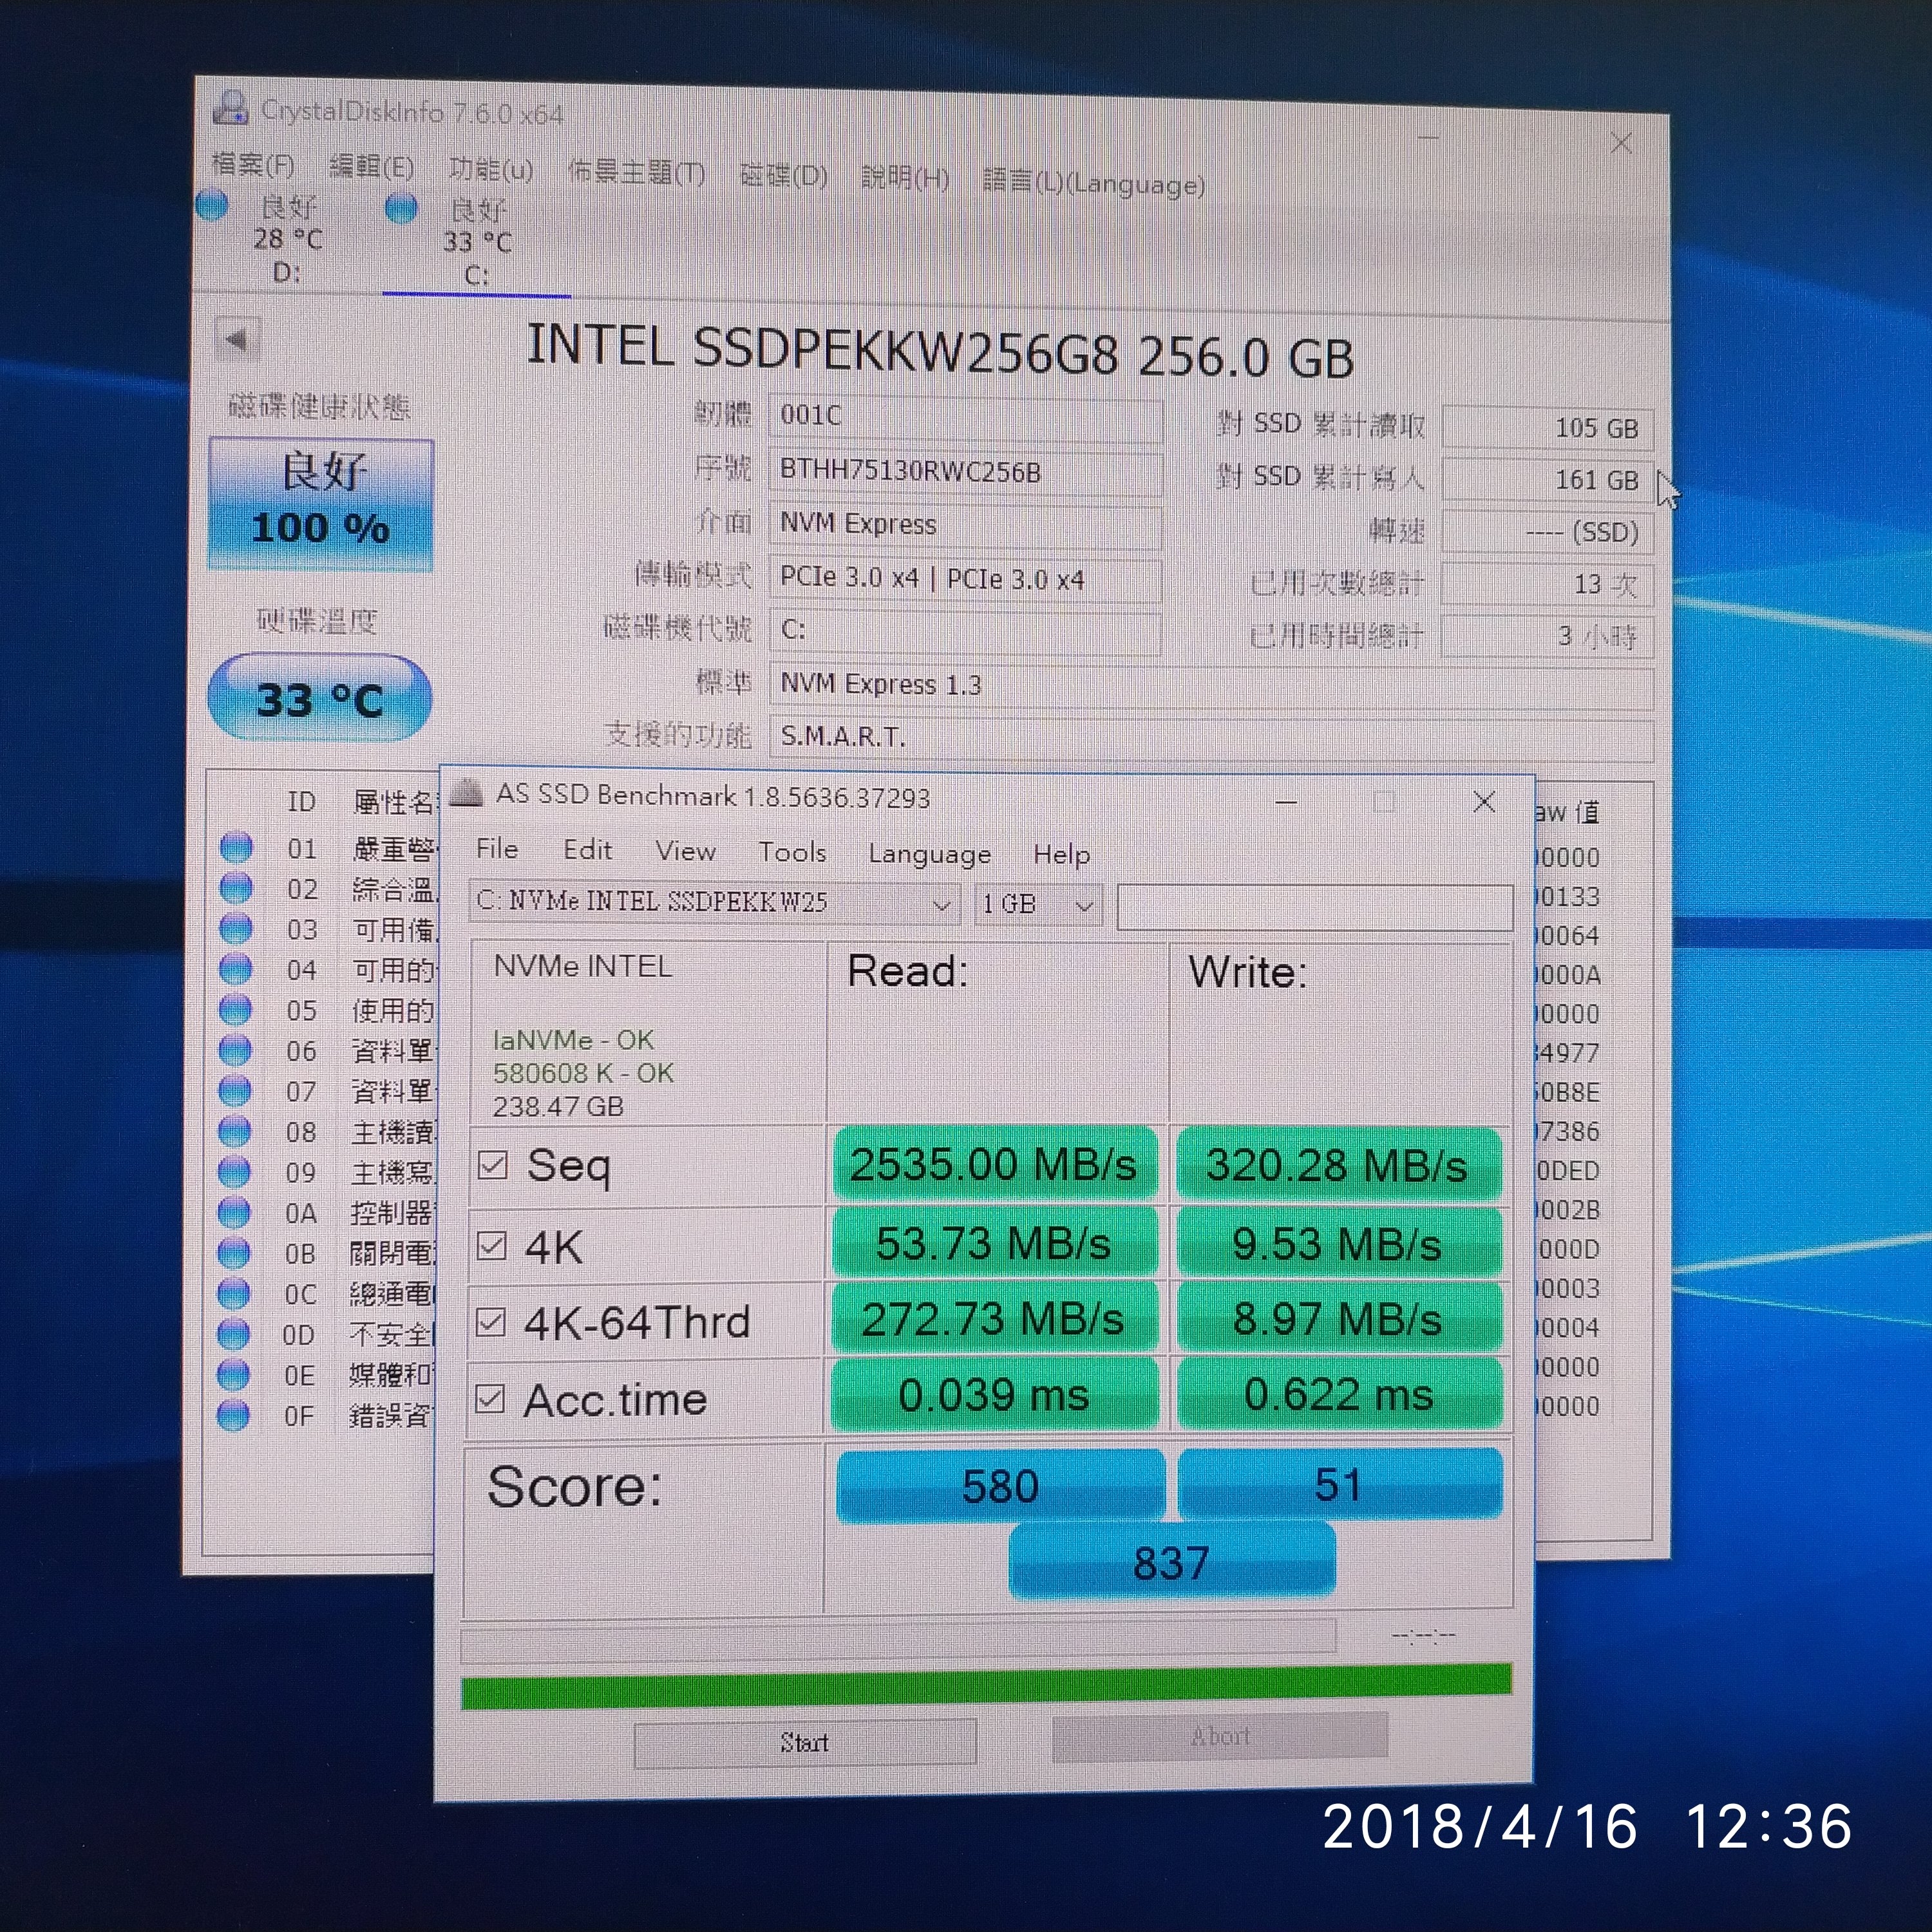Click the Abort button
This screenshot has width=1932, height=1932.
(x=1220, y=1736)
